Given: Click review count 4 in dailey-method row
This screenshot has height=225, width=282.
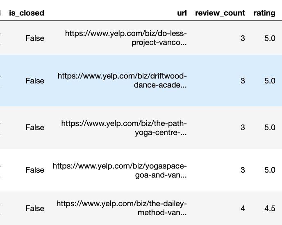Looking at the screenshot, I should click(x=243, y=209).
